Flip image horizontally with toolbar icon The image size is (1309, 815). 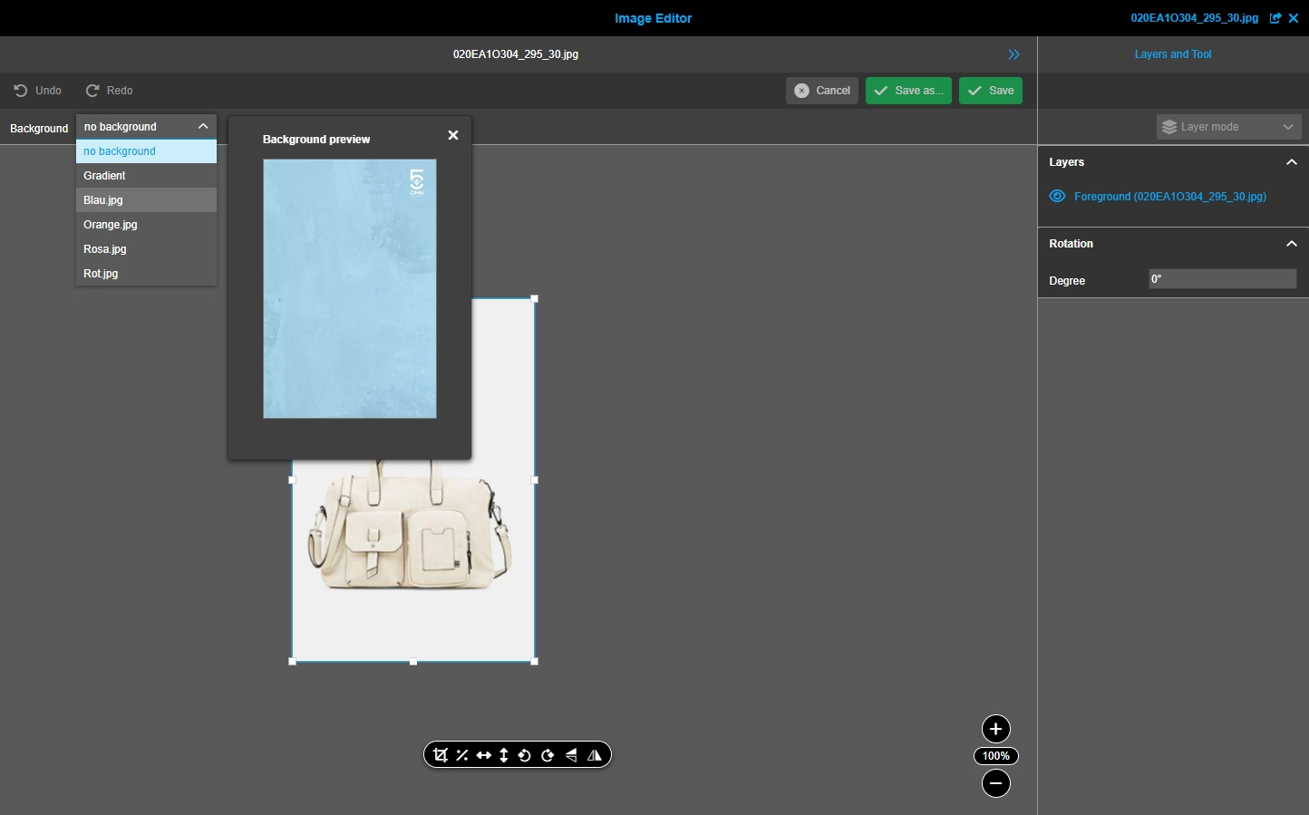[595, 755]
